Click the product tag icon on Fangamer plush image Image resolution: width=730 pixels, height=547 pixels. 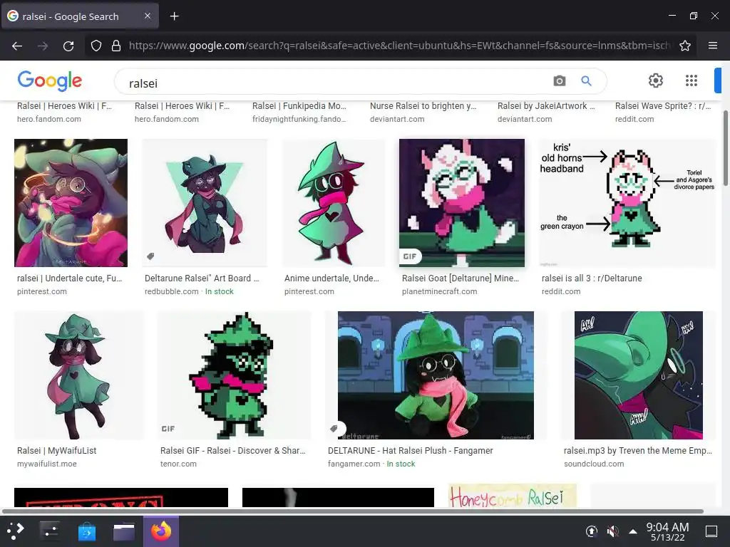pyautogui.click(x=334, y=428)
